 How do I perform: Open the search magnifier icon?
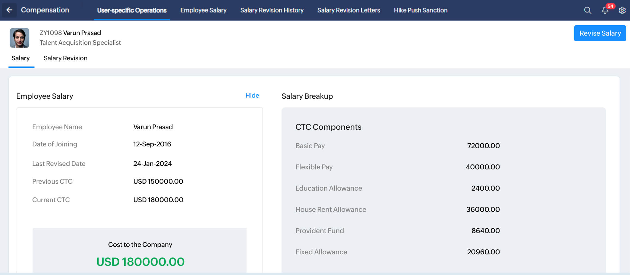pyautogui.click(x=588, y=10)
